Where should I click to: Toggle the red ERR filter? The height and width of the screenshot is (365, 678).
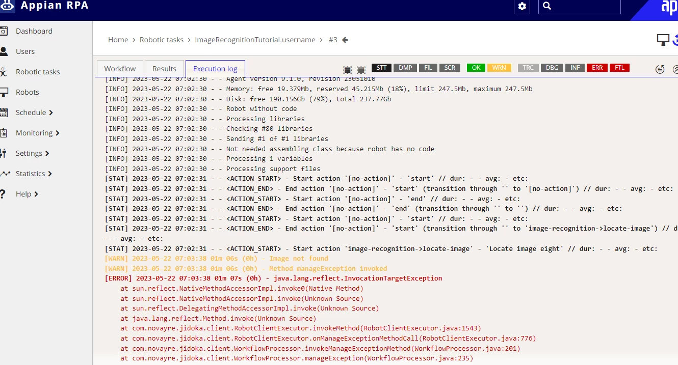(597, 68)
